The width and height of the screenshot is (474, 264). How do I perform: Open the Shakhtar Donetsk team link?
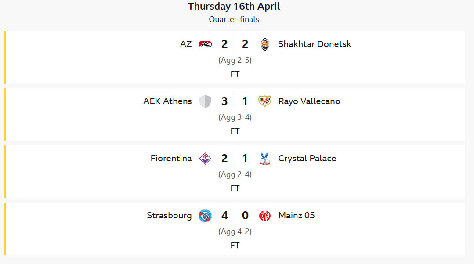click(x=315, y=44)
